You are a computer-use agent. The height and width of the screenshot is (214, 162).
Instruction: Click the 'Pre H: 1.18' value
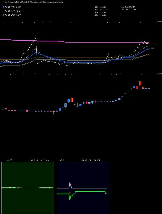tap(101, 10)
